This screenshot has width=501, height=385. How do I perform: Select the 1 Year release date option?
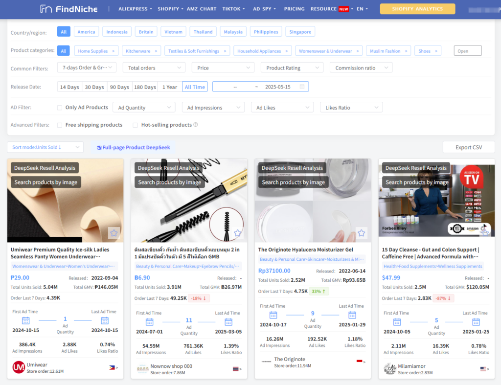(170, 87)
